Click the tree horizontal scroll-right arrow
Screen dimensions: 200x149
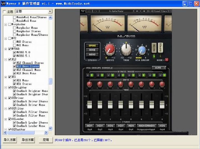click(x=46, y=133)
